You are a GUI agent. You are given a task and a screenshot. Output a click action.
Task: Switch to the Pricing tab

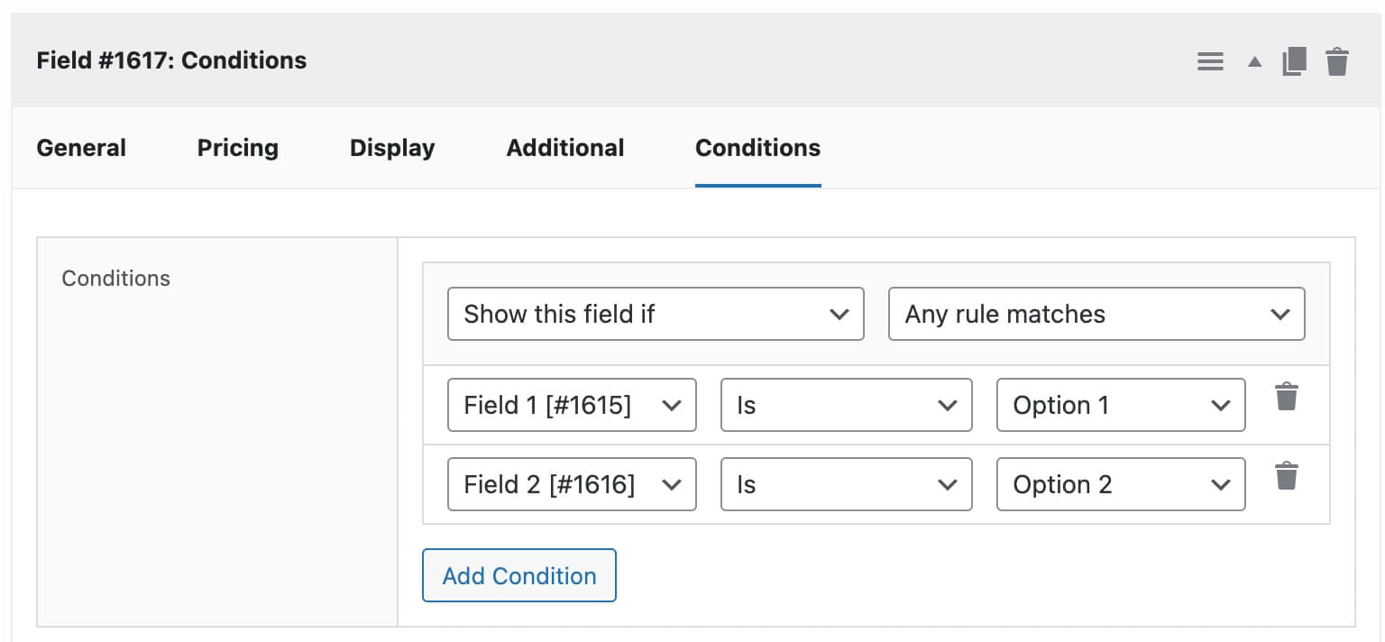click(237, 147)
